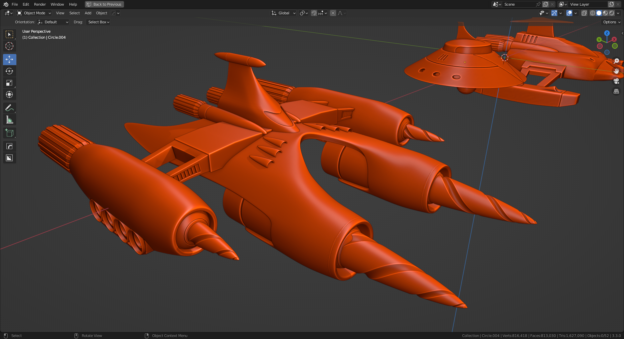Open the Window menu
This screenshot has width=624, height=339.
coord(57,4)
